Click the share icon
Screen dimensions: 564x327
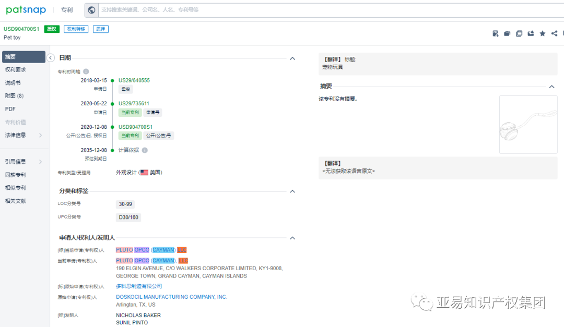[x=554, y=33]
